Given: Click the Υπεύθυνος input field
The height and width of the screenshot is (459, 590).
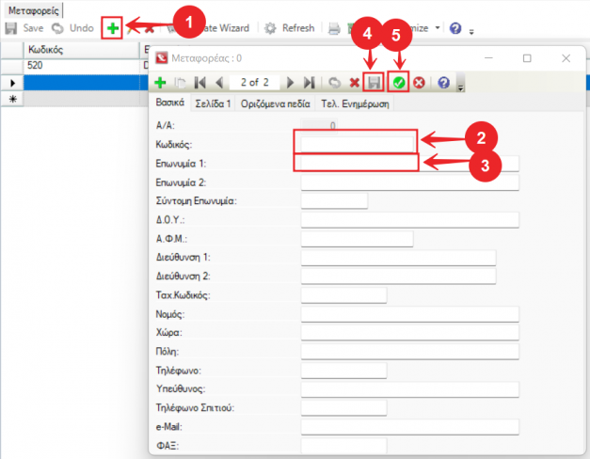Looking at the screenshot, I should tap(409, 389).
